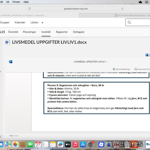Switch to the LIVSMEDEL UPPGIFTER browser tab
This screenshot has width=150, height=150.
[39, 15]
